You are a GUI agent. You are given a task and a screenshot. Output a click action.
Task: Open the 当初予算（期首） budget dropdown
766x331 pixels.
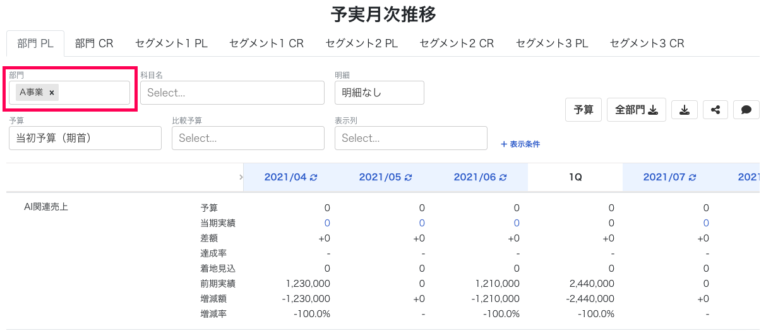[x=85, y=138]
